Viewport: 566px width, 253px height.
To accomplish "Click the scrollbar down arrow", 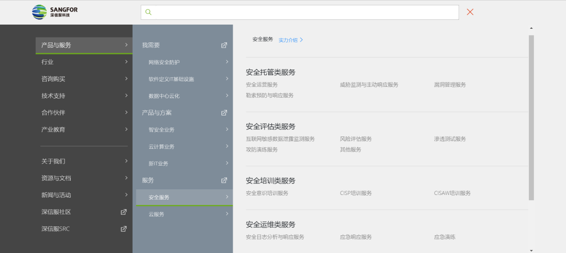I will pos(531,250).
